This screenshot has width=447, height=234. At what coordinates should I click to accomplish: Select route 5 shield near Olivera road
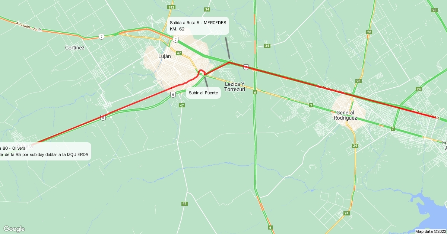(103, 118)
